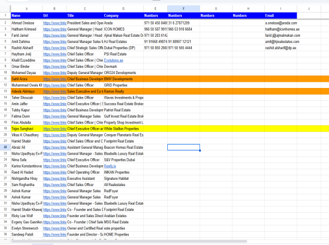The height and width of the screenshot is (245, 329).
Task: Select the 'Omar Binder' name cell
Action: click(27, 66)
